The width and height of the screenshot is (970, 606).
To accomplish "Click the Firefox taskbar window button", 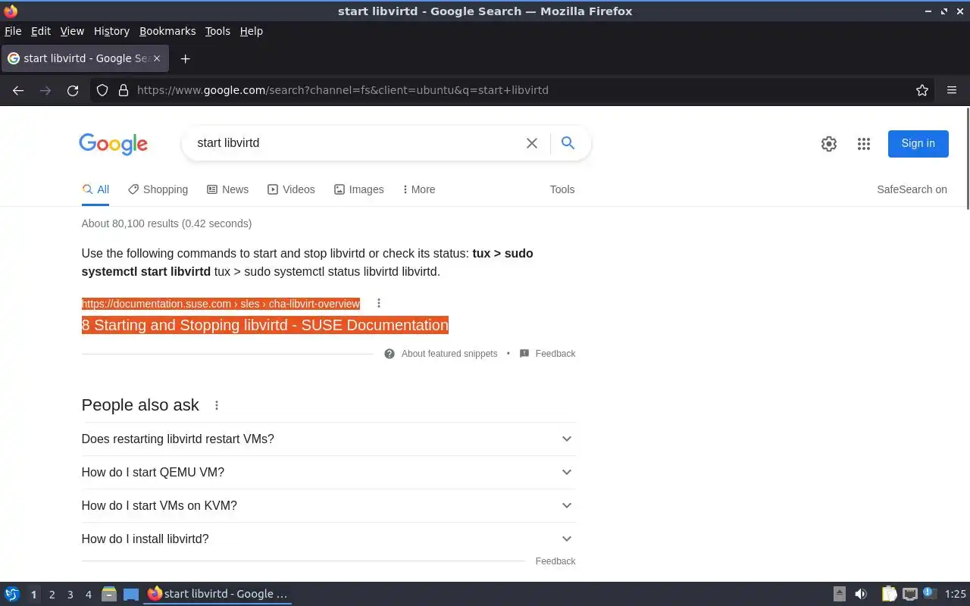I will click(217, 594).
